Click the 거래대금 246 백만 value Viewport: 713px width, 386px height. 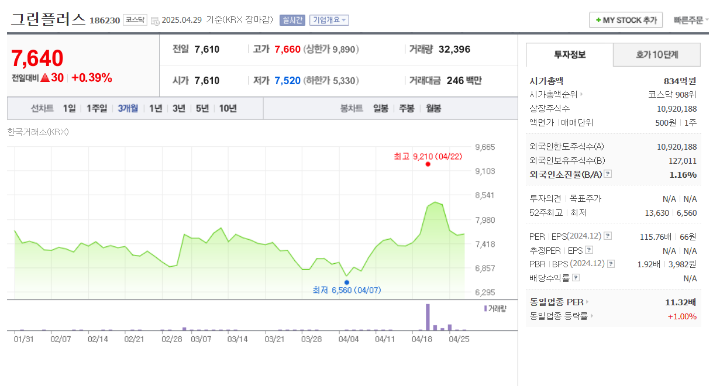click(x=464, y=80)
